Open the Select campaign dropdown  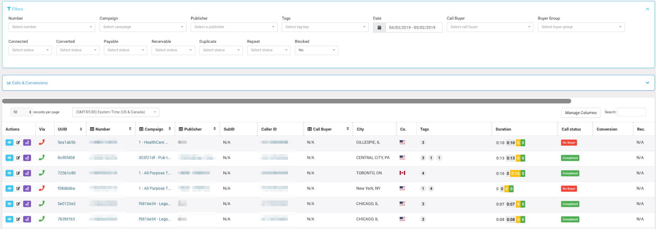(x=143, y=27)
